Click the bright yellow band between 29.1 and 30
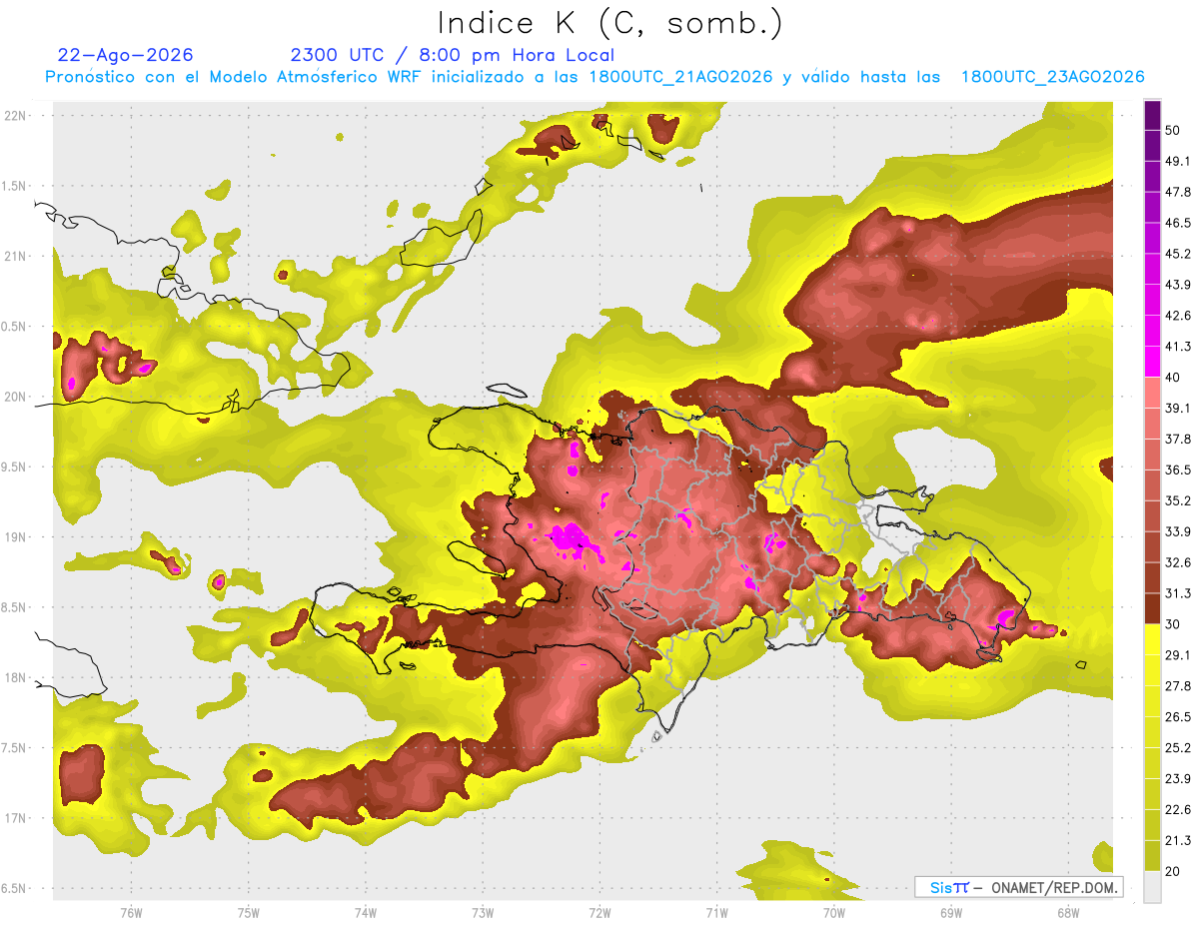Viewport: 1199px width, 926px height. (x=1152, y=639)
